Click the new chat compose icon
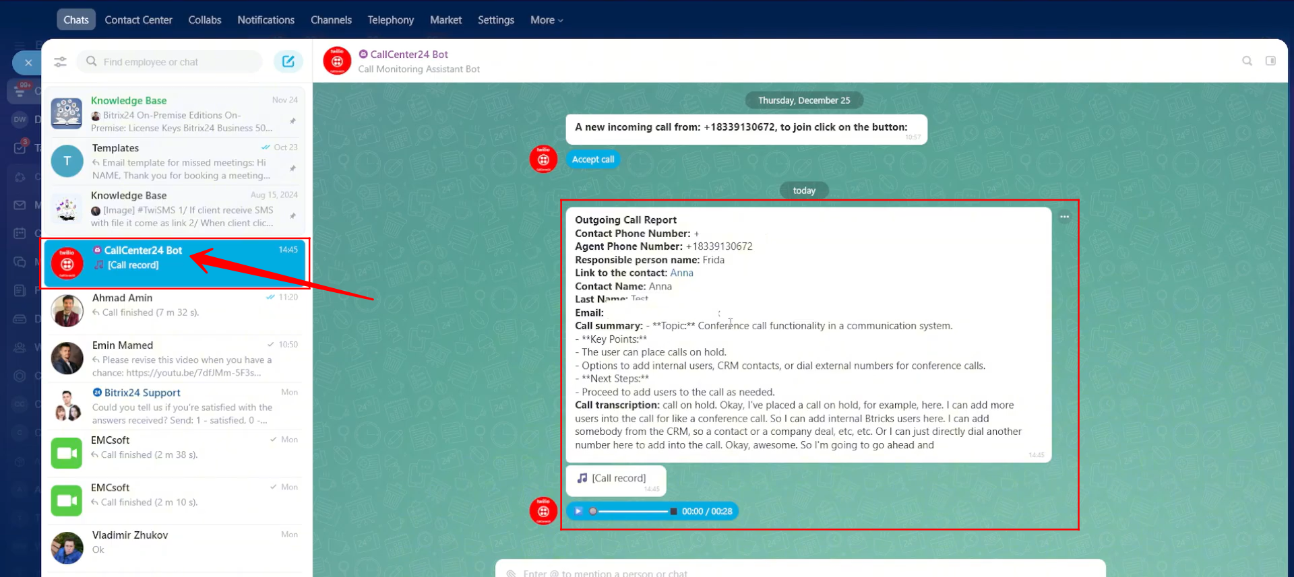 click(x=288, y=61)
